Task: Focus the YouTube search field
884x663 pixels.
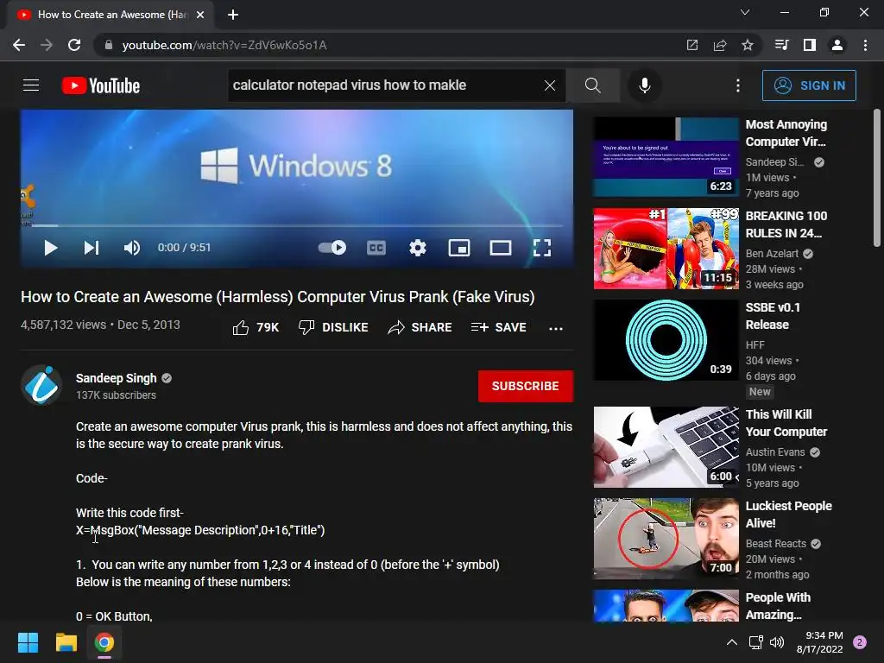Action: coord(385,85)
